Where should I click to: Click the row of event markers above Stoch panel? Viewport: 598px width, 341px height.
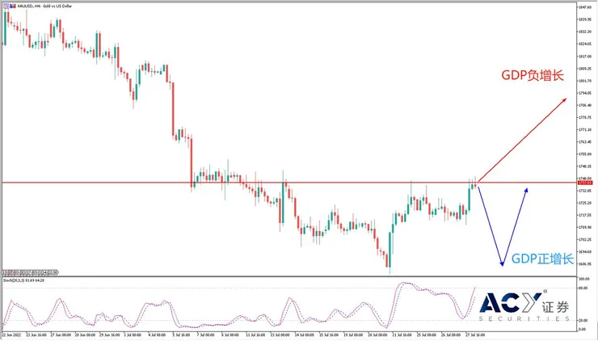click(x=31, y=272)
